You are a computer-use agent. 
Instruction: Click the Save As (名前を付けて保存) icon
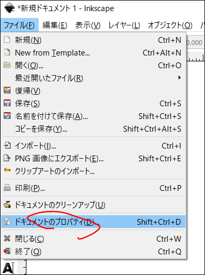point(7,116)
